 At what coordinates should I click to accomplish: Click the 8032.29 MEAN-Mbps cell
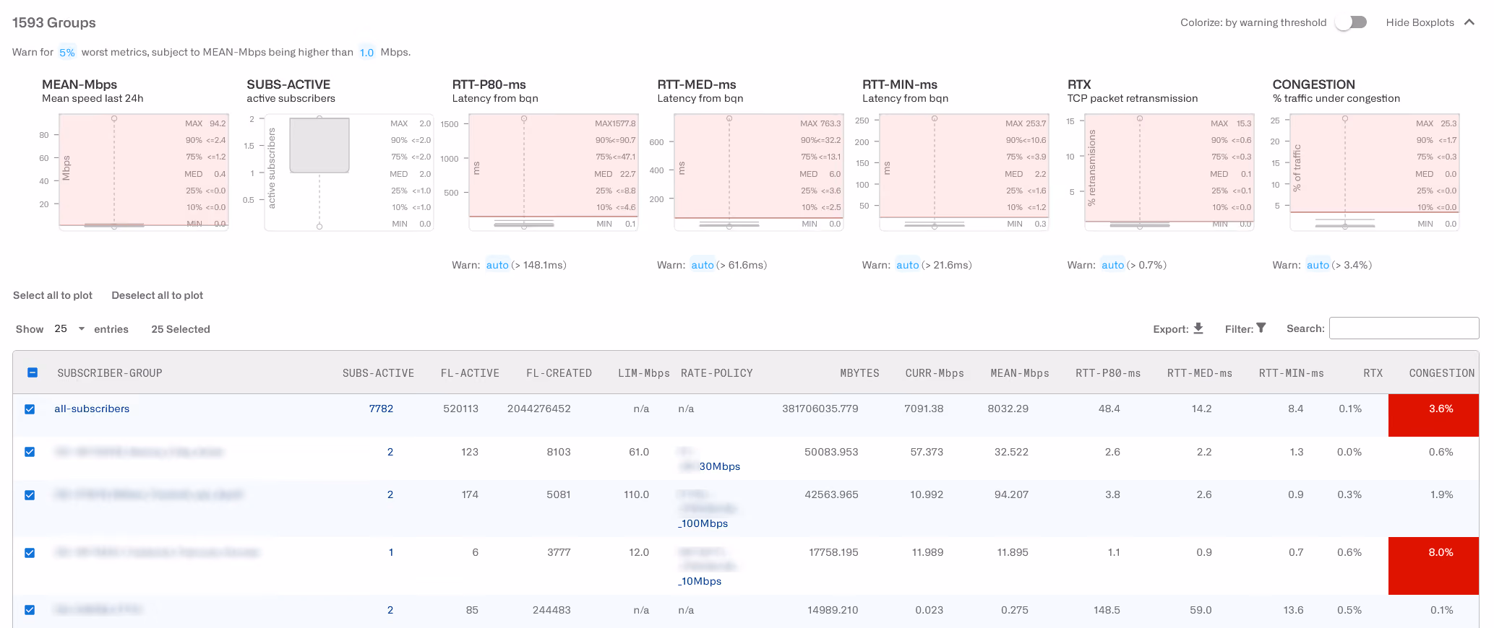click(x=1008, y=409)
